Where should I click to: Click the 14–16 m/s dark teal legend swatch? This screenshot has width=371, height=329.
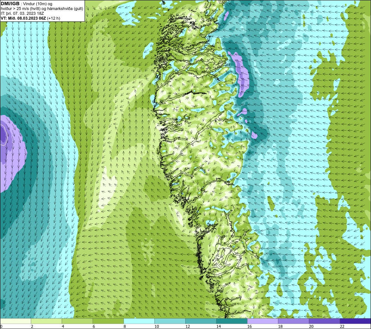click(232, 321)
